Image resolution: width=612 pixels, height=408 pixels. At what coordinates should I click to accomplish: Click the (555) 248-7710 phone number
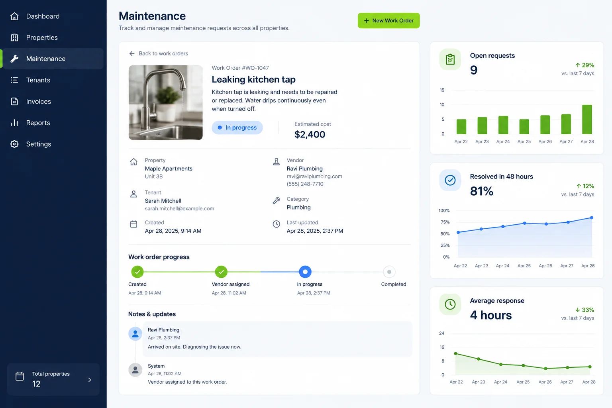point(305,184)
